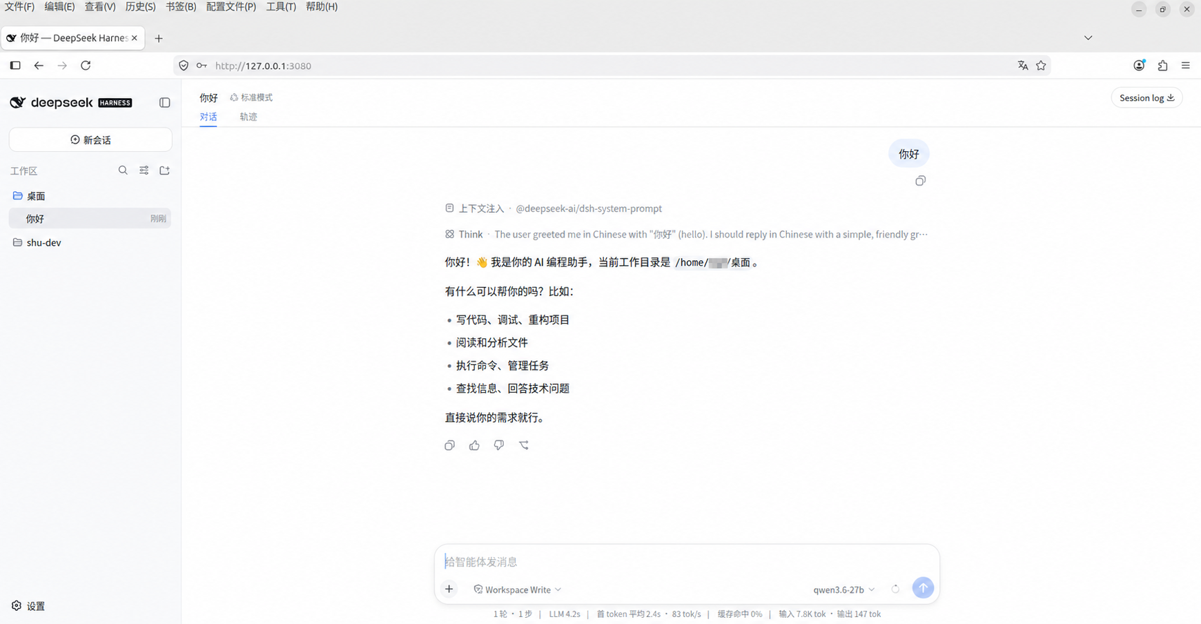The width and height of the screenshot is (1201, 624).
Task: Open the 工作区 filter options icon
Action: coord(144,170)
